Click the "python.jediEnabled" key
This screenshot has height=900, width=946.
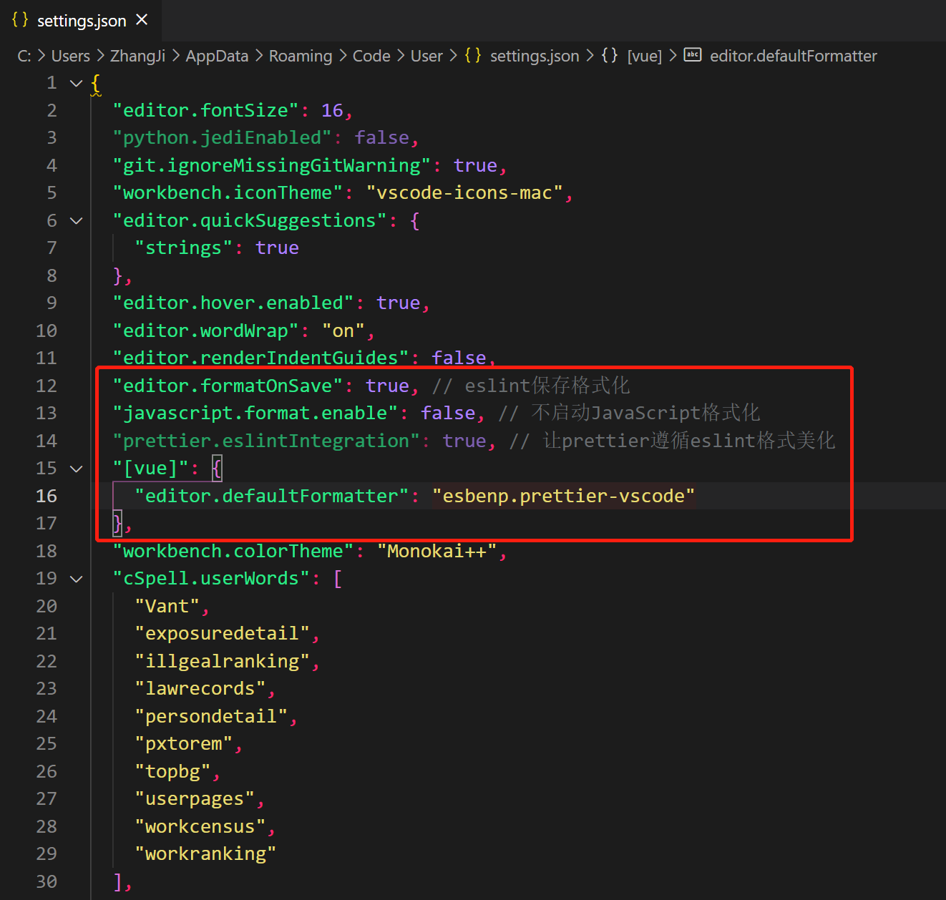pyautogui.click(x=222, y=137)
